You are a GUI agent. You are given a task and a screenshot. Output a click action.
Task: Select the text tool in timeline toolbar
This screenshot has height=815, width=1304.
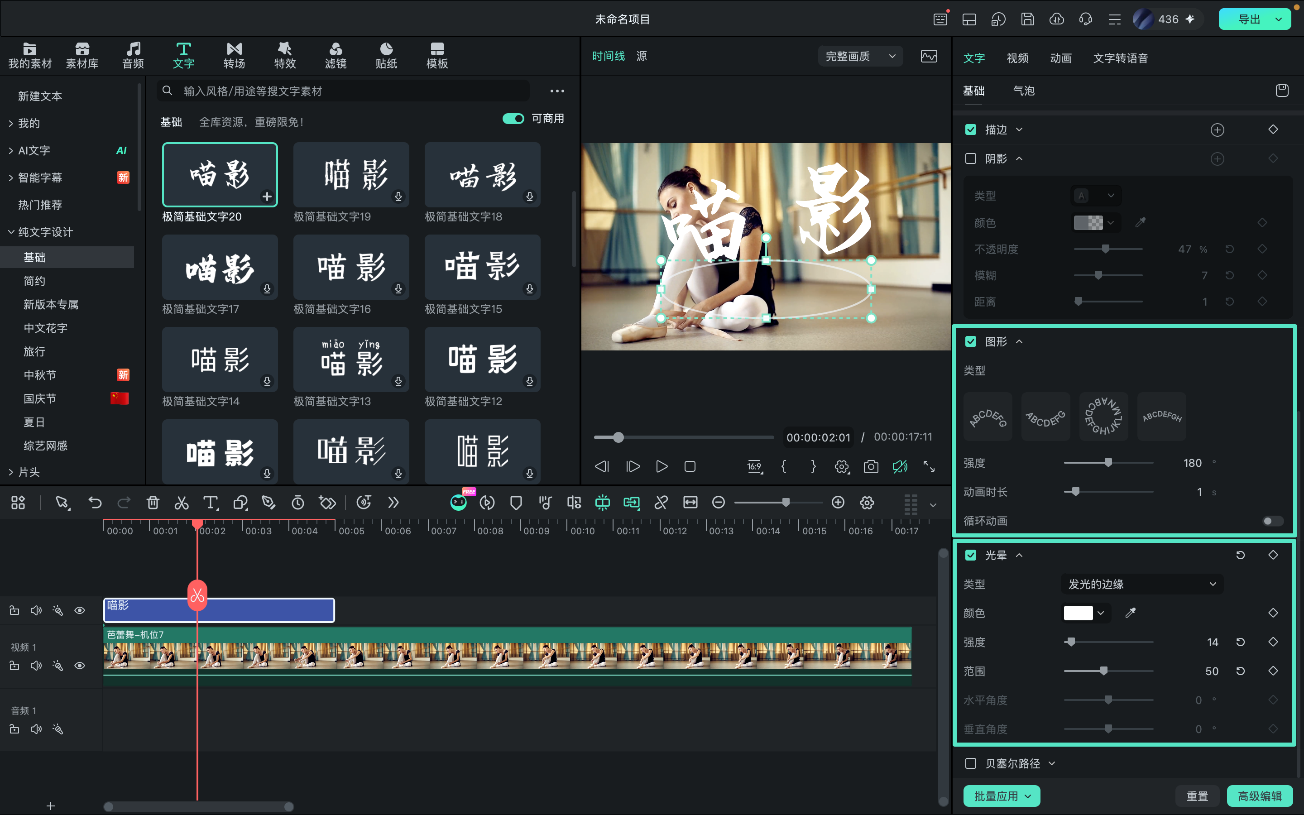211,503
